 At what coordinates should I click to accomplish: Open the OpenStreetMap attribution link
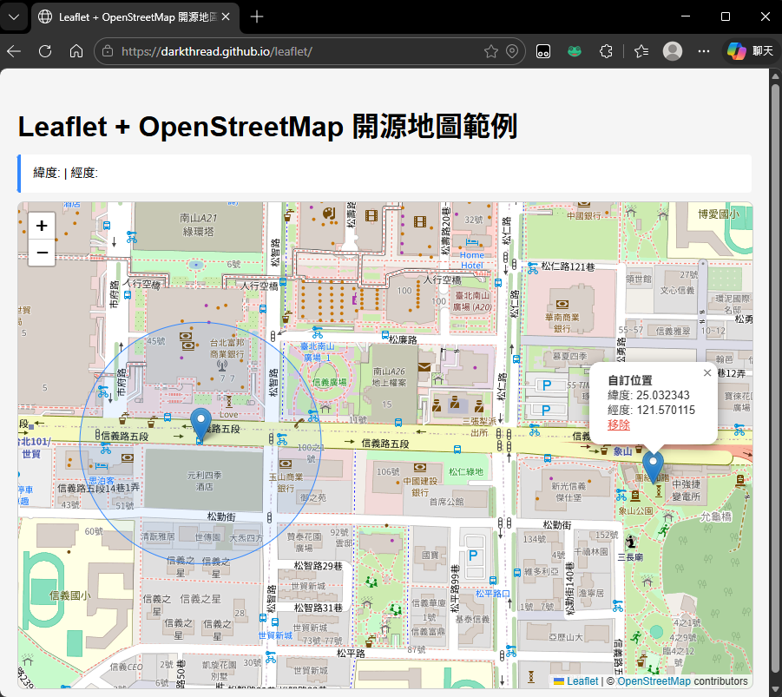654,681
